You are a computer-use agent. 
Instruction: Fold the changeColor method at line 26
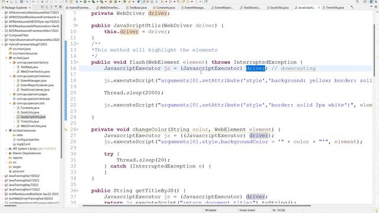click(x=78, y=130)
